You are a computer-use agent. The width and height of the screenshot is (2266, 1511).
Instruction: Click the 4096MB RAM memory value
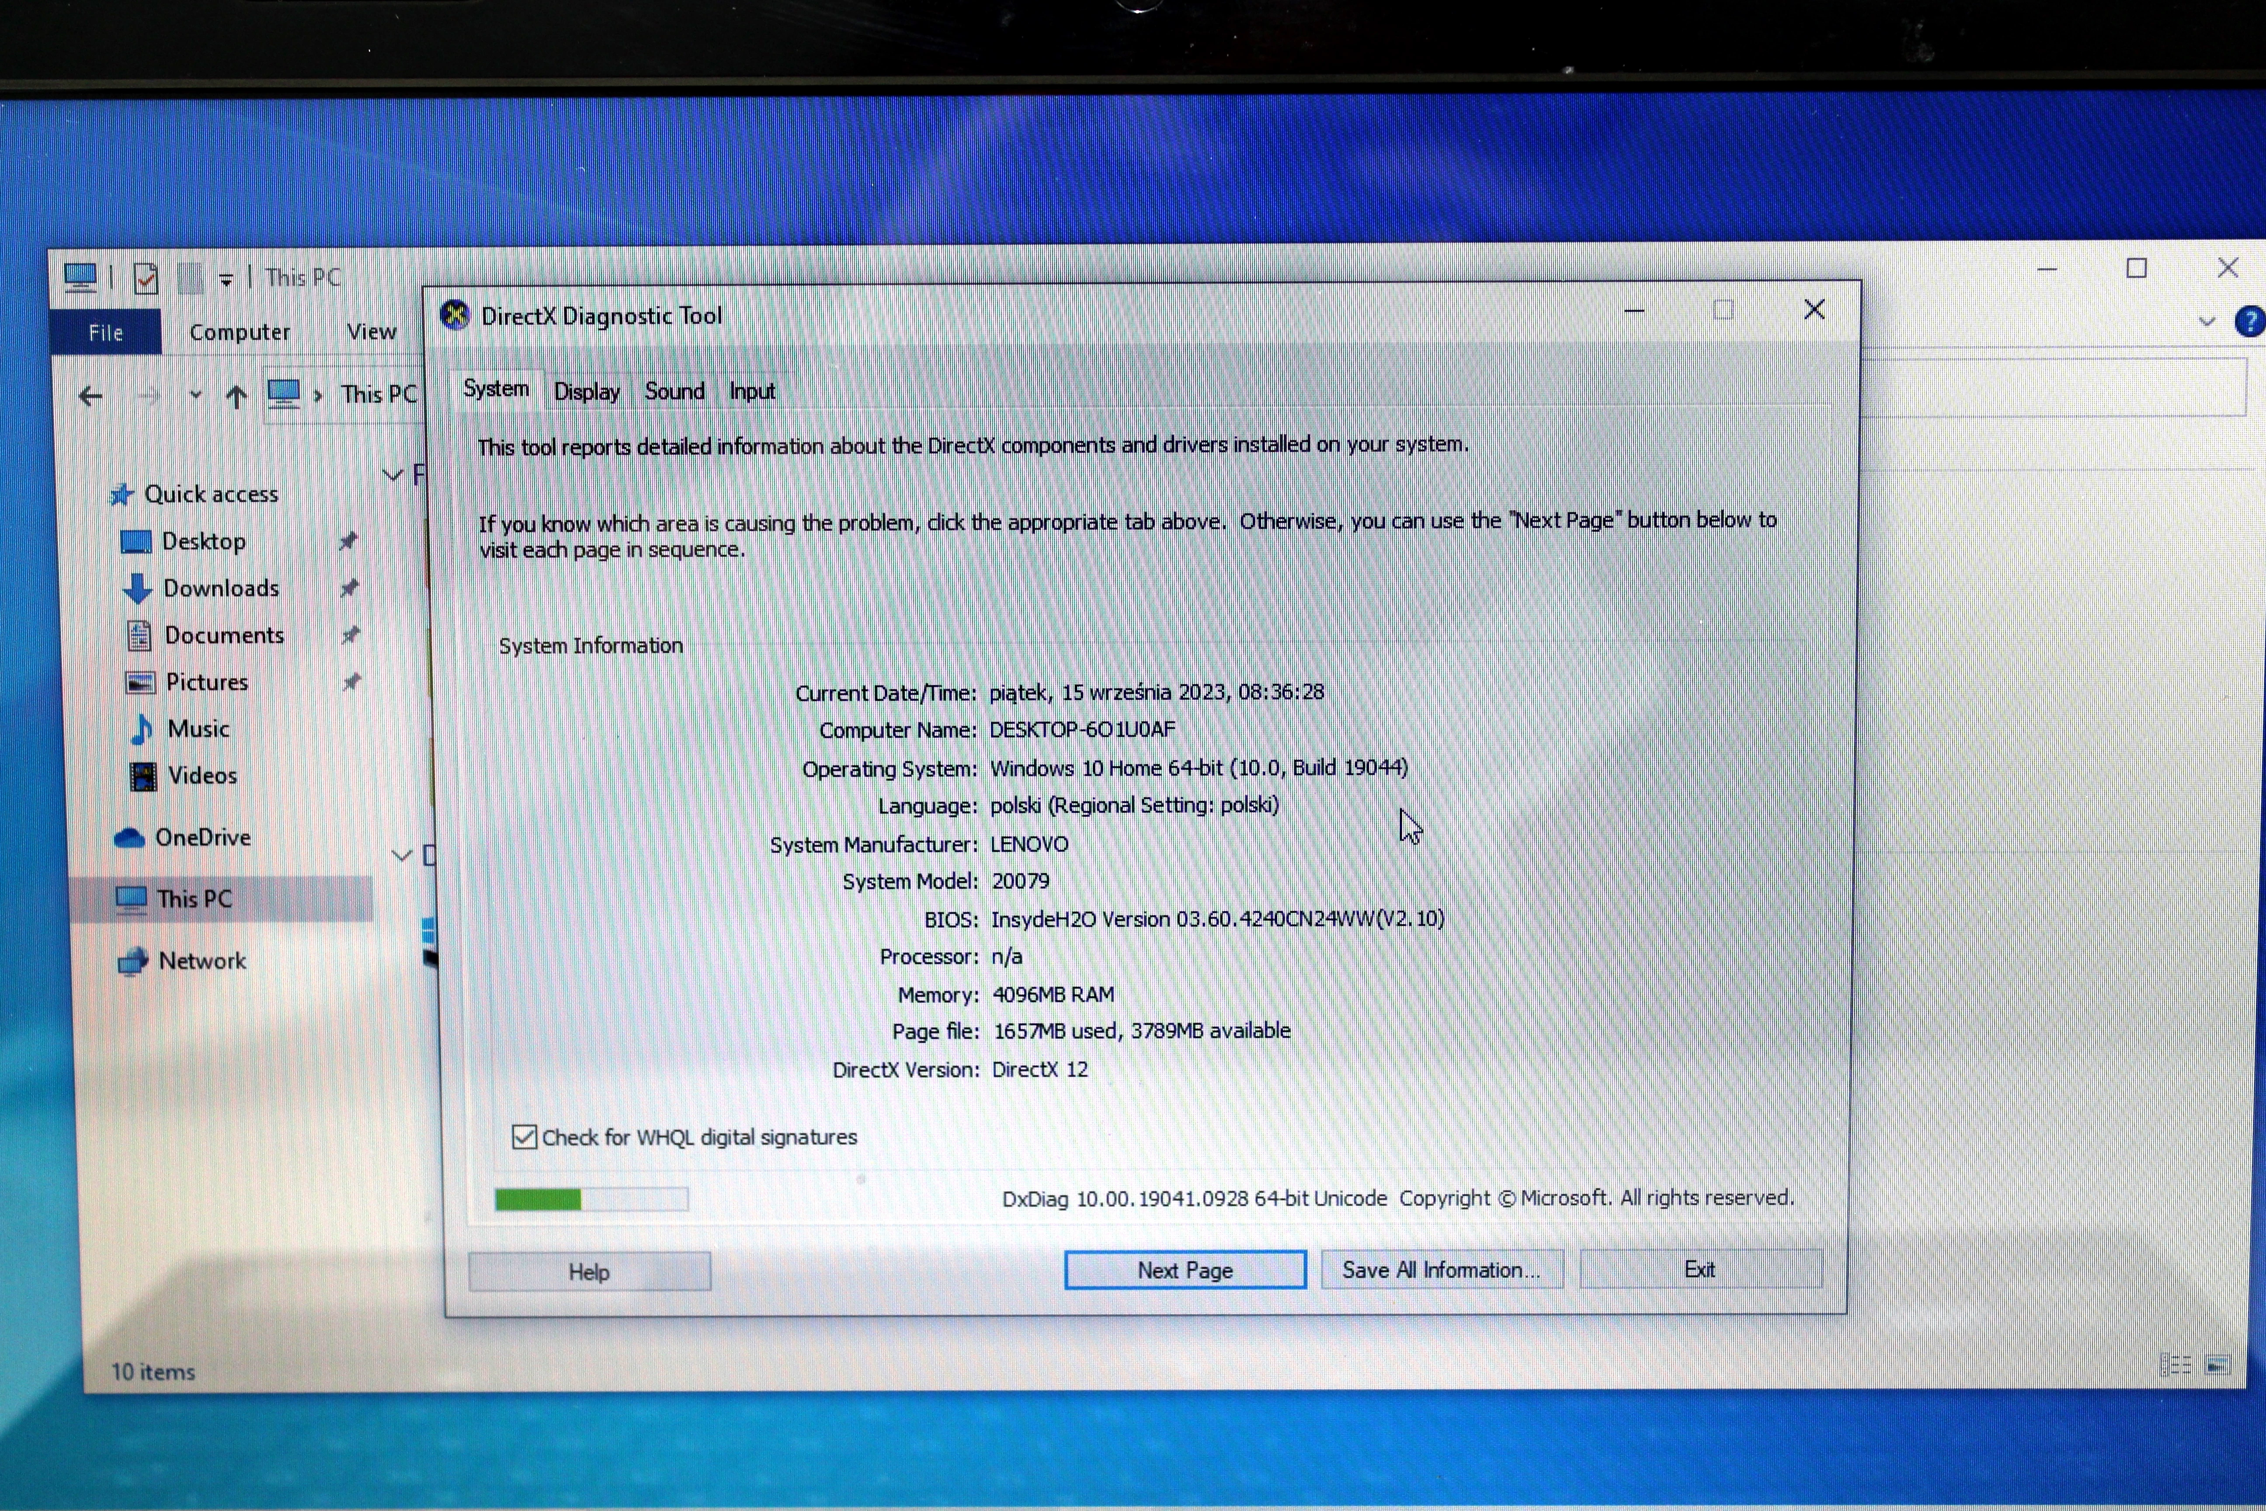point(1053,995)
